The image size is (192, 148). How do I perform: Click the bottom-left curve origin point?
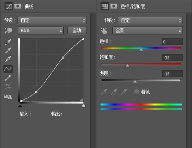pyautogui.click(x=21, y=101)
